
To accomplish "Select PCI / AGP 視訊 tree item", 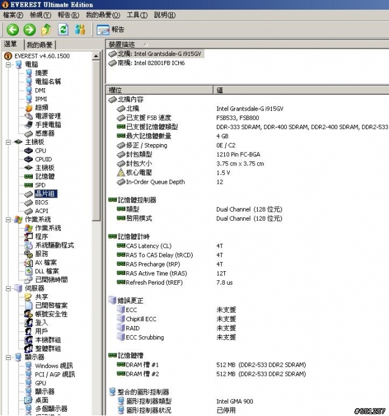I will pos(55,375).
